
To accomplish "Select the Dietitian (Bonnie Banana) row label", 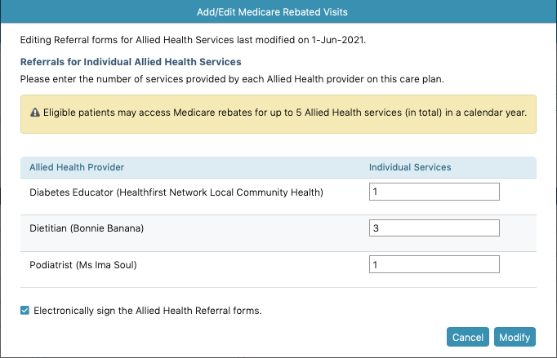I will (x=87, y=228).
